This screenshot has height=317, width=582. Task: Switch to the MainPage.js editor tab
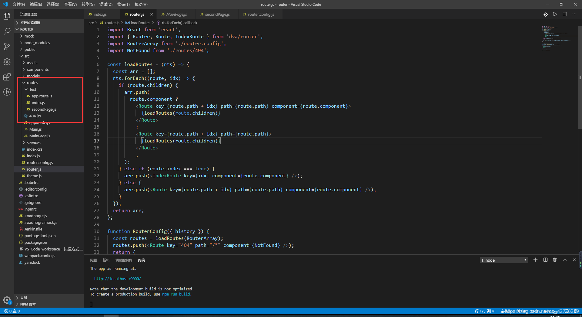[176, 14]
